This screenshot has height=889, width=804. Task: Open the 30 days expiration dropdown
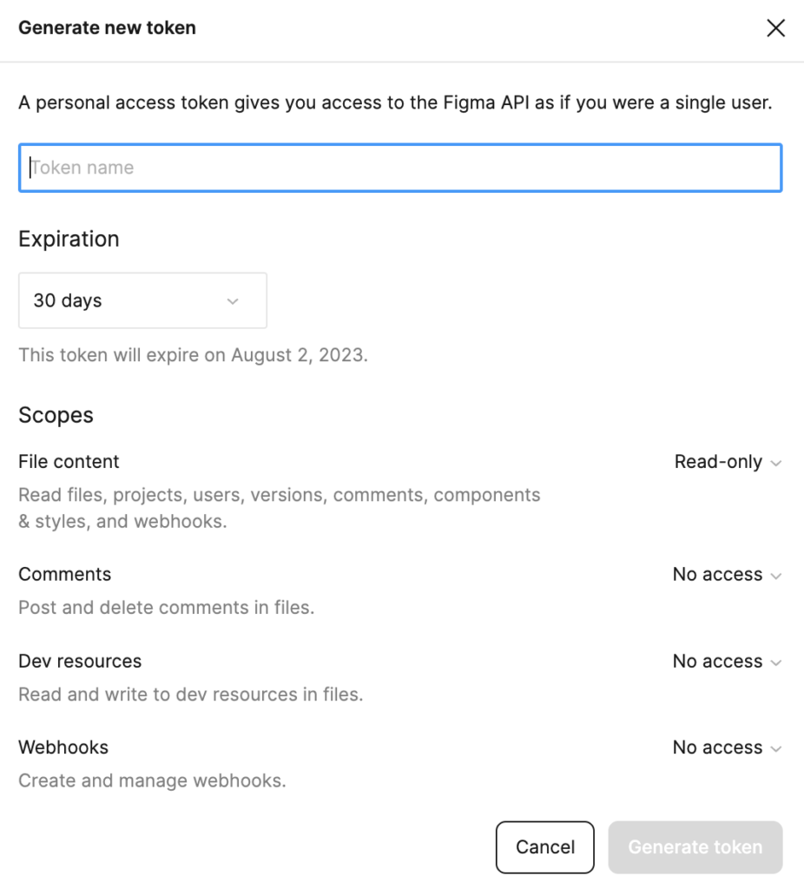pyautogui.click(x=142, y=301)
